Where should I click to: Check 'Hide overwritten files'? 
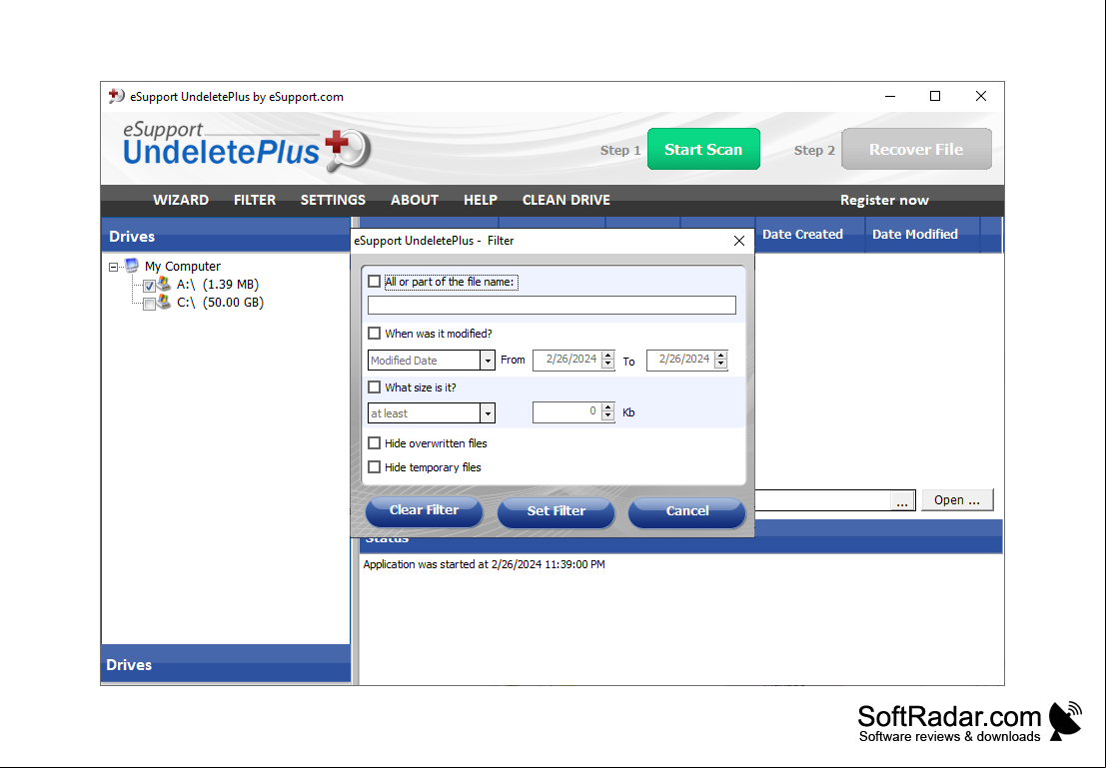tap(375, 442)
